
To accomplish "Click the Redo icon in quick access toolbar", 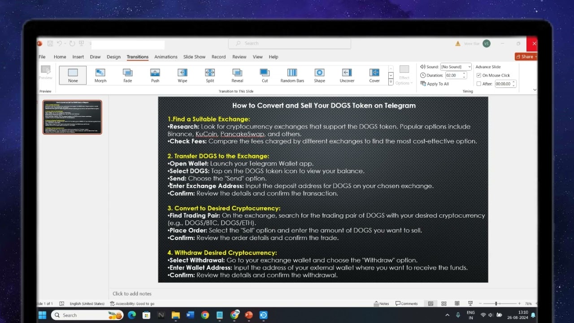I will pyautogui.click(x=72, y=44).
